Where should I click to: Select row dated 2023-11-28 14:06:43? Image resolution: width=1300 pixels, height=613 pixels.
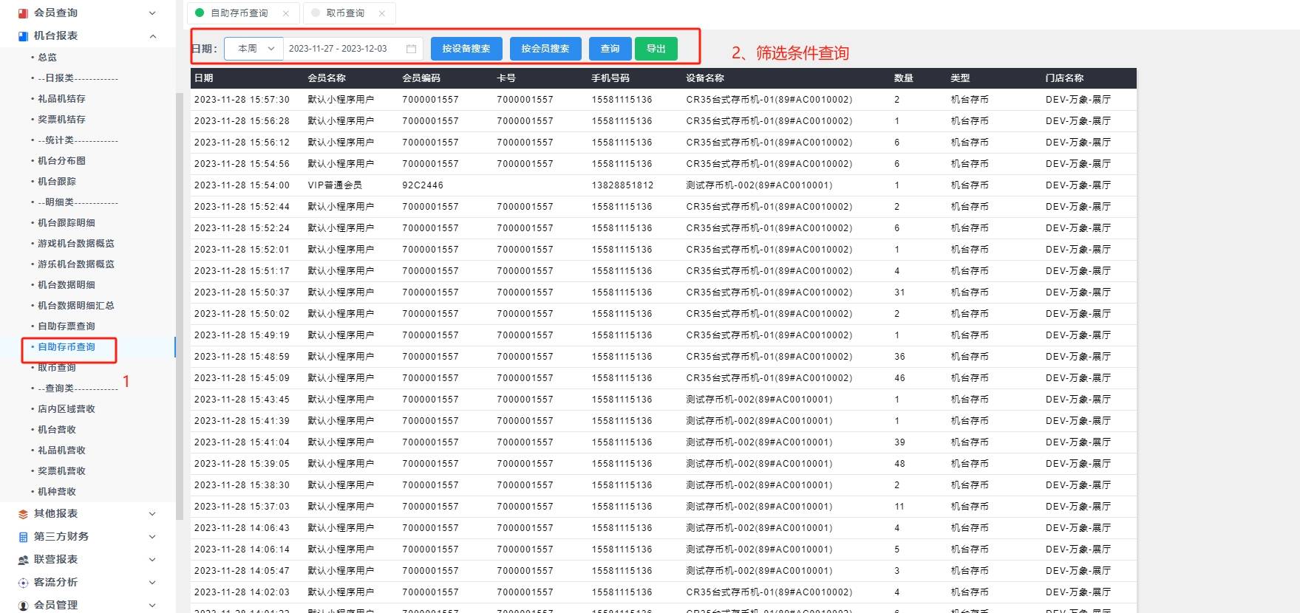[x=664, y=528]
